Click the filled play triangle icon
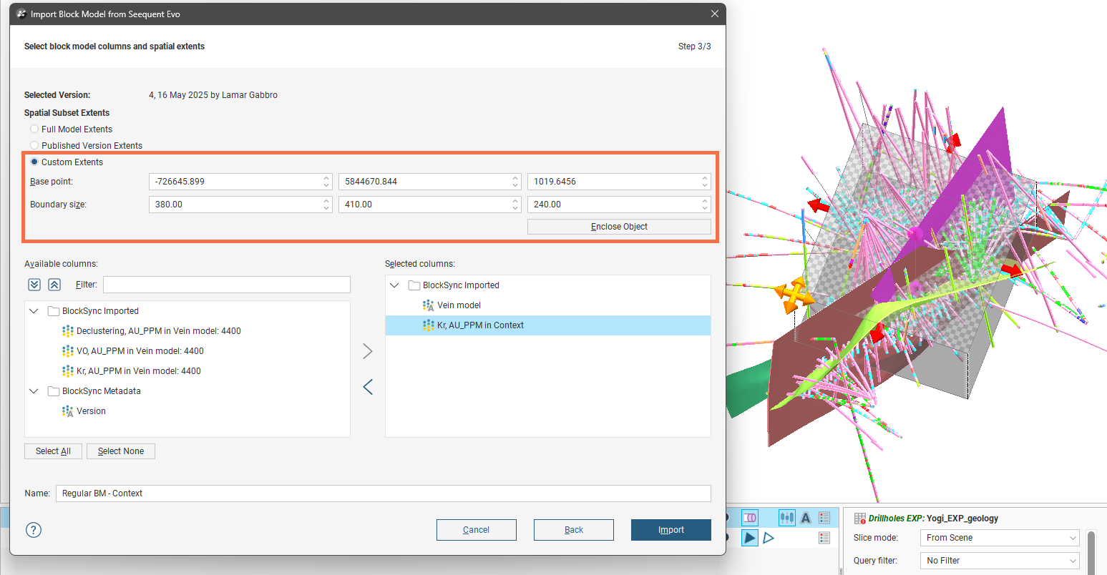 click(x=749, y=538)
